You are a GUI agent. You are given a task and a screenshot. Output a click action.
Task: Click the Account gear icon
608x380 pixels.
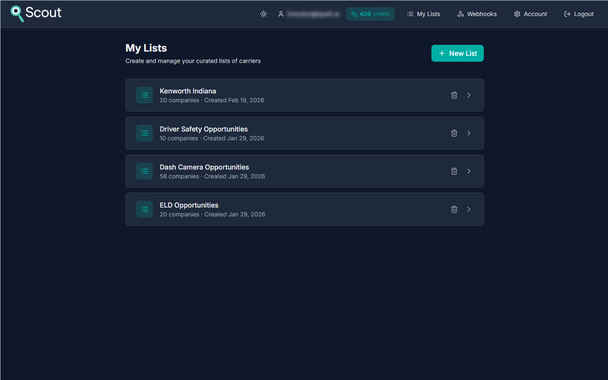pyautogui.click(x=517, y=14)
